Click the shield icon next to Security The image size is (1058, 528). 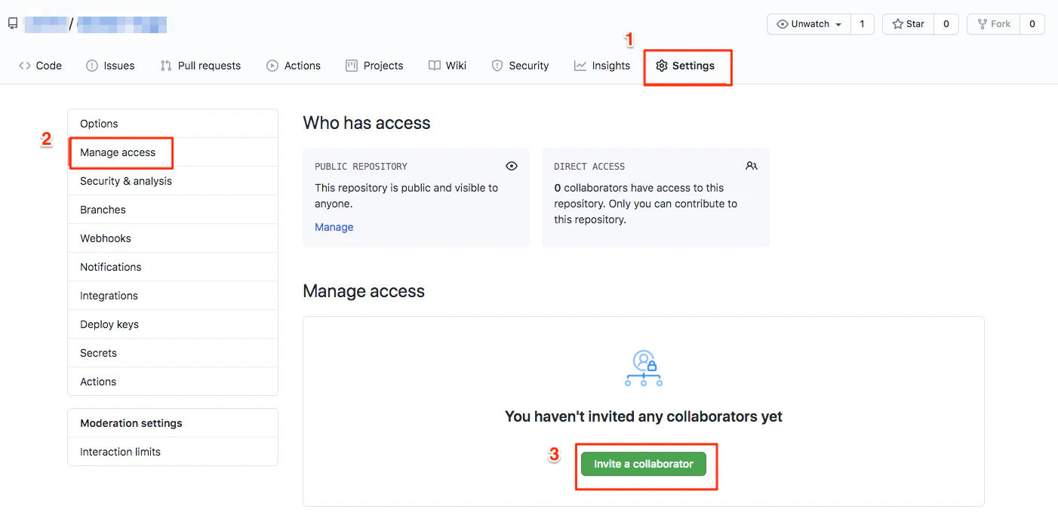(x=497, y=66)
